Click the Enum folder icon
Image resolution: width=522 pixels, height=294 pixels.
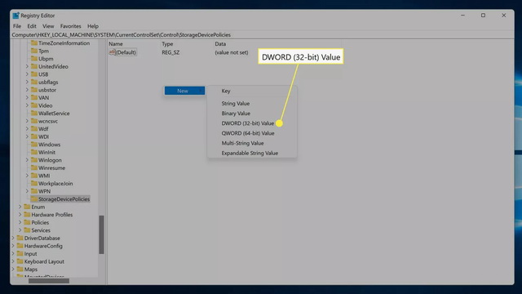(27, 207)
